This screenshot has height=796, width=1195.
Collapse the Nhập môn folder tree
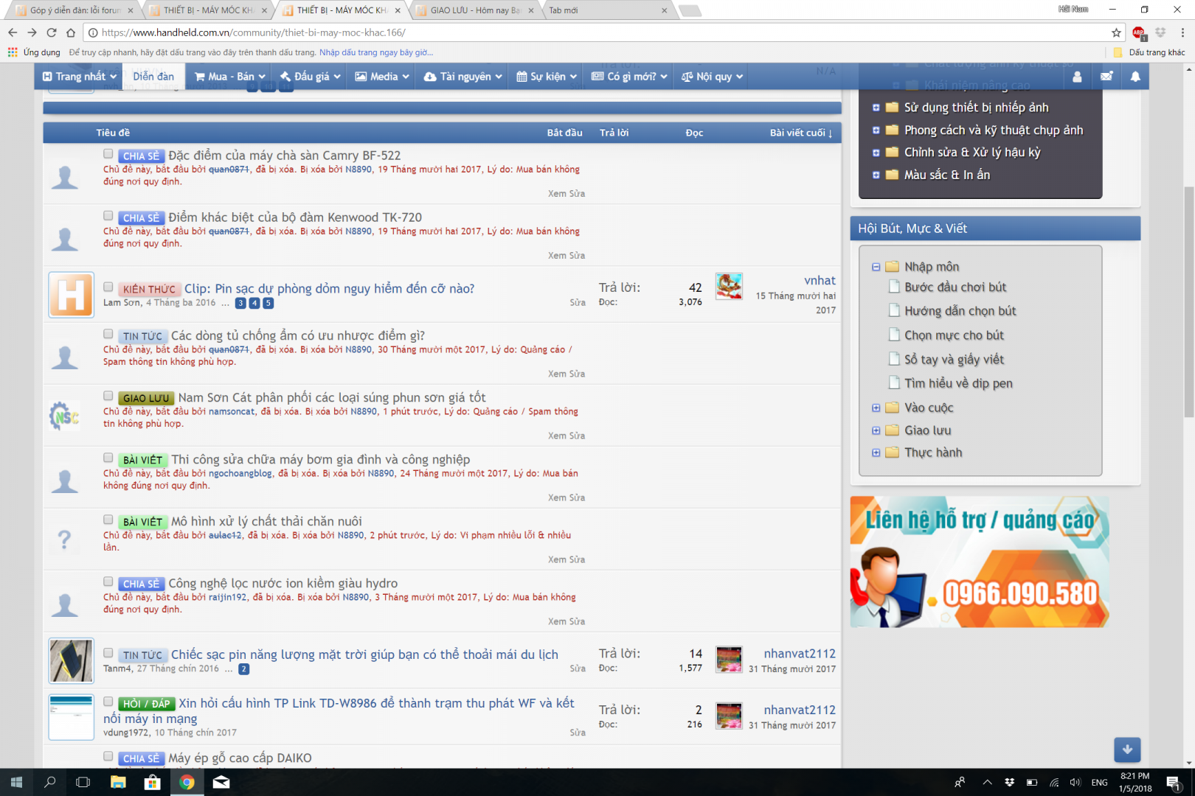876,267
